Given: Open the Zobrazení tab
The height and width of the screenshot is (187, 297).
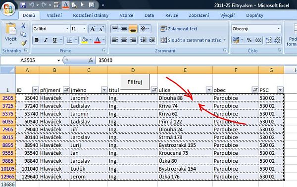Looking at the screenshot, I should pyautogui.click(x=199, y=15).
